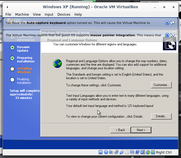Suppress Auto capture keyboard message permanently
Screen dimensions: 181x158
click(x=172, y=23)
